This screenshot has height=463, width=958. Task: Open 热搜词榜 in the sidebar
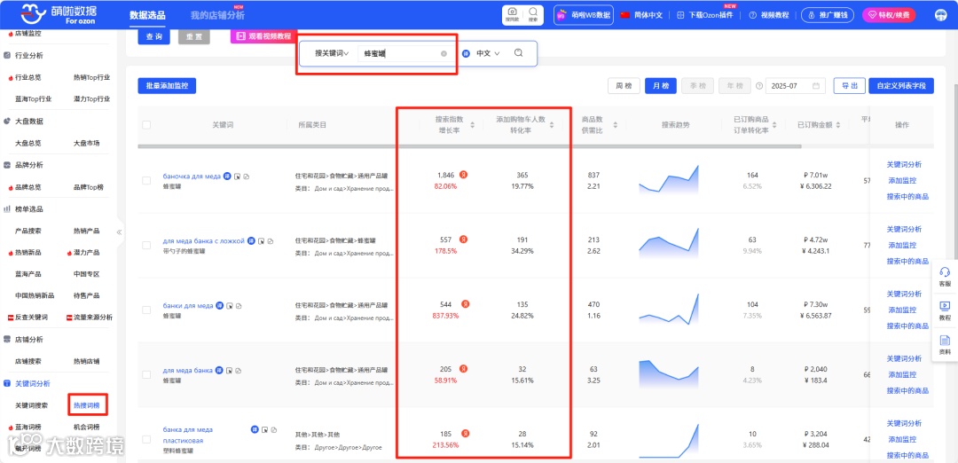87,405
